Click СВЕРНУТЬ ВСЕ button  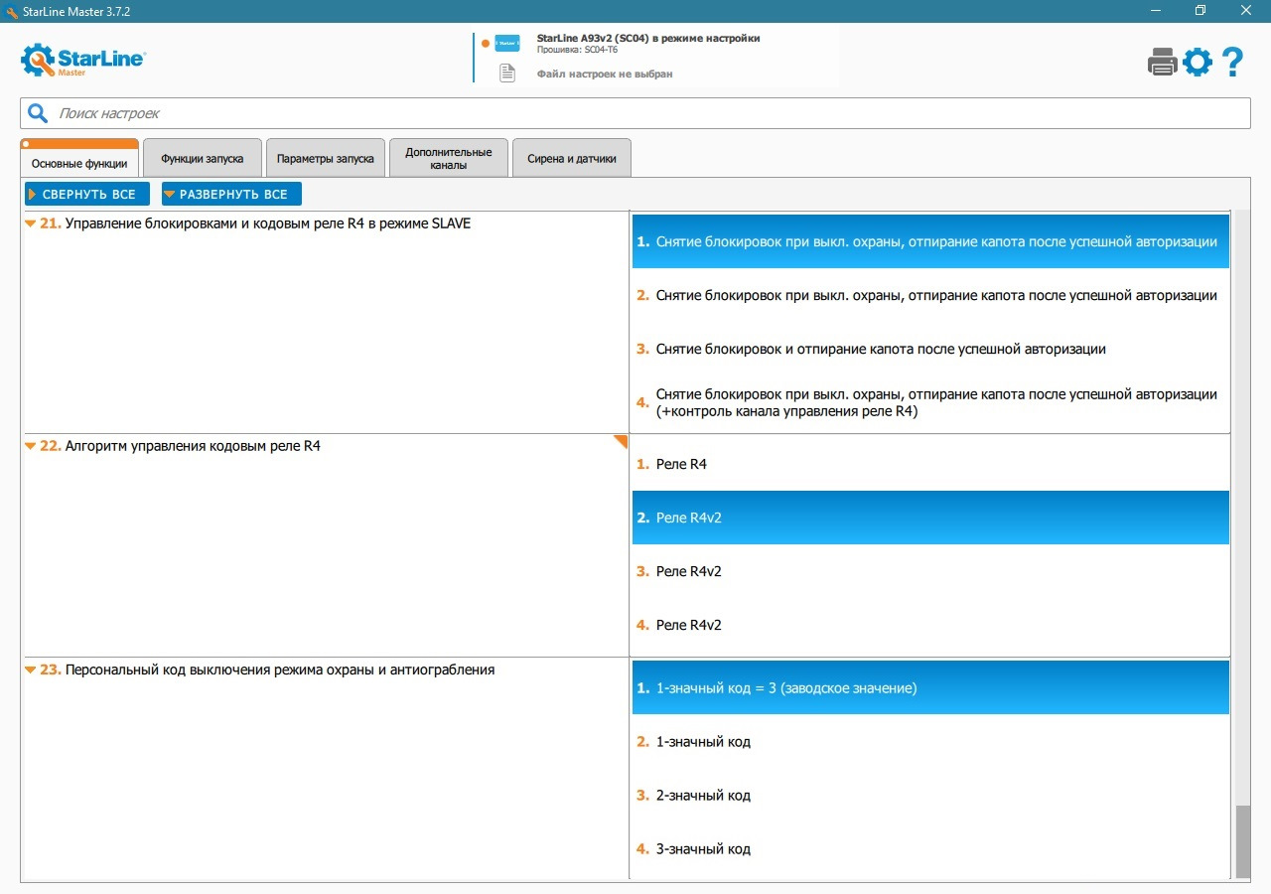point(87,194)
